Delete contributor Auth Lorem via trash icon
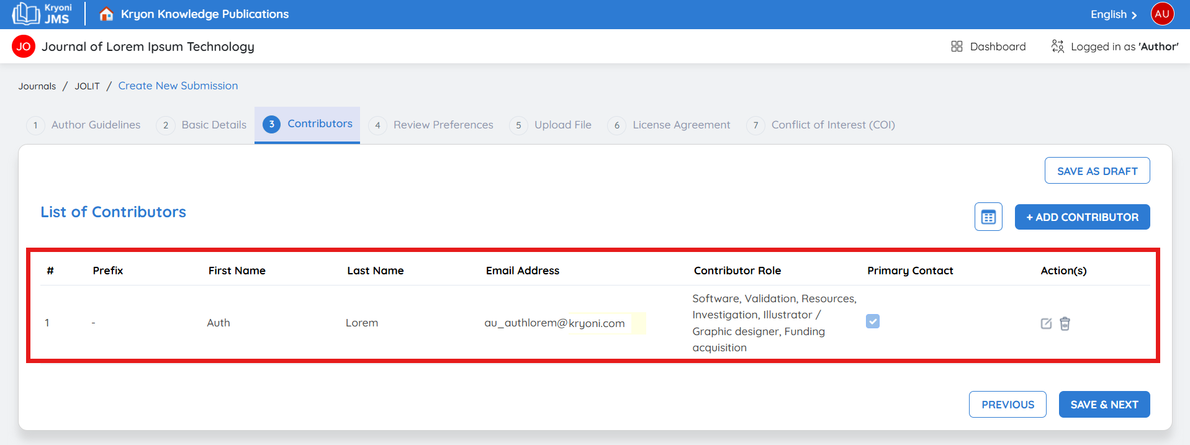Viewport: 1190px width, 445px height. (1065, 323)
